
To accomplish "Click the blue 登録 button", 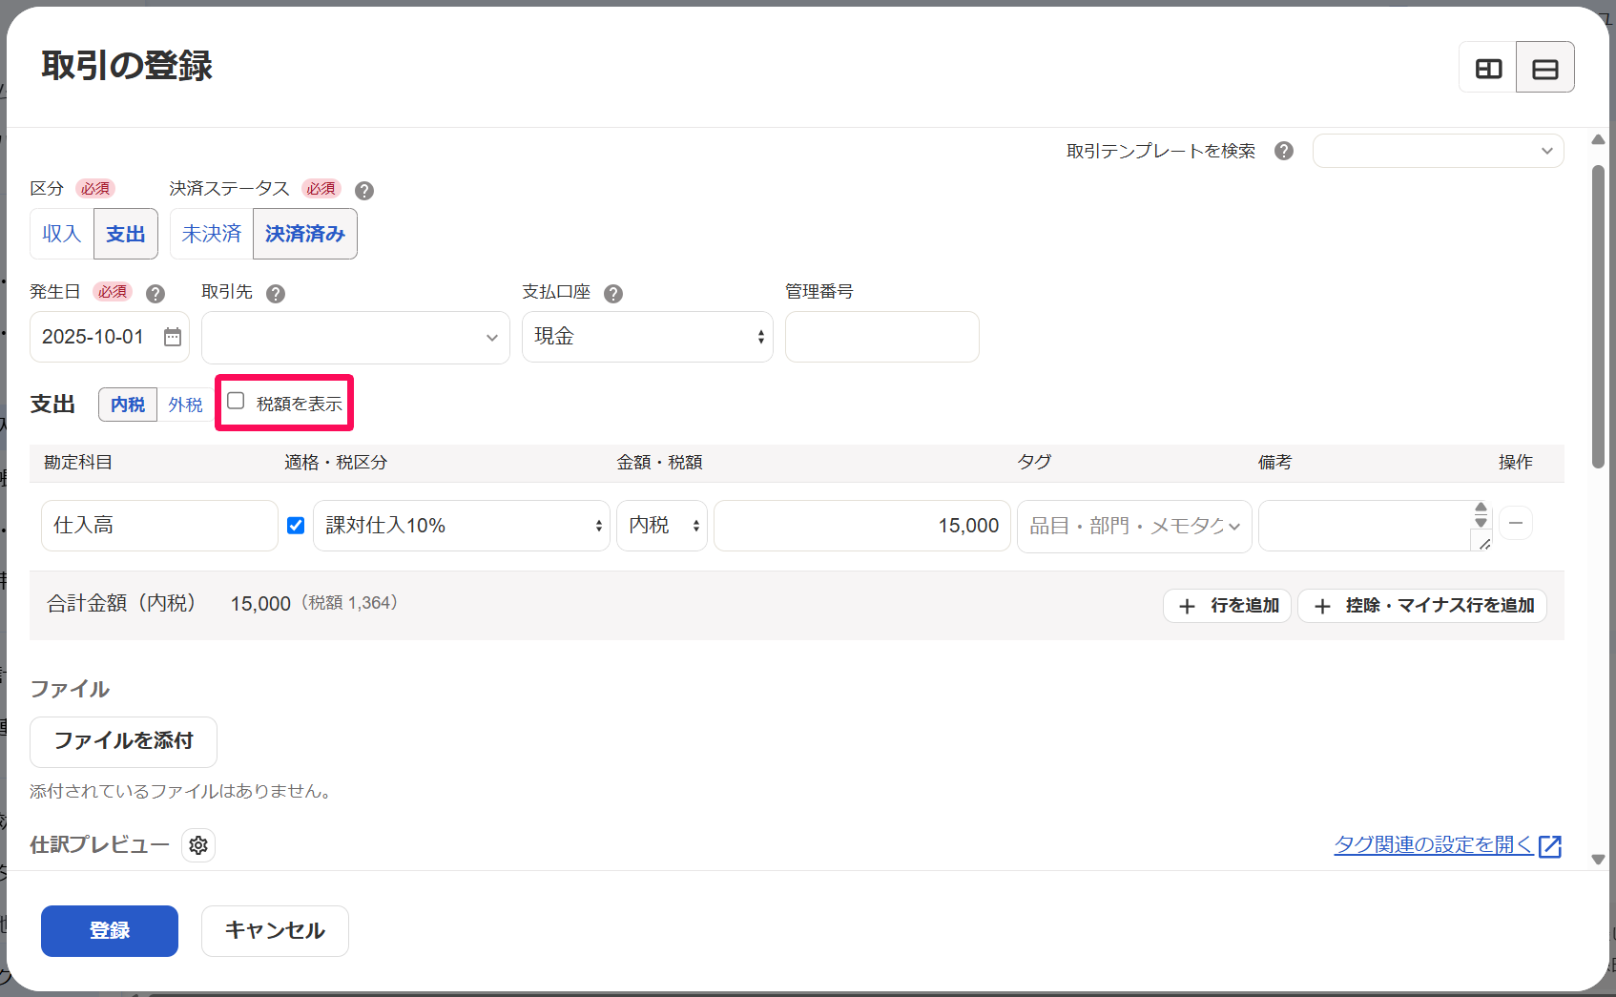I will pyautogui.click(x=110, y=931).
